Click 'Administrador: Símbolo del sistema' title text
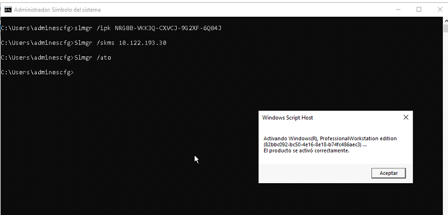 [57, 9]
